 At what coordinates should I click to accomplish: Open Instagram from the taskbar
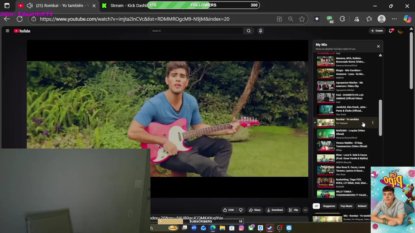pos(241,228)
